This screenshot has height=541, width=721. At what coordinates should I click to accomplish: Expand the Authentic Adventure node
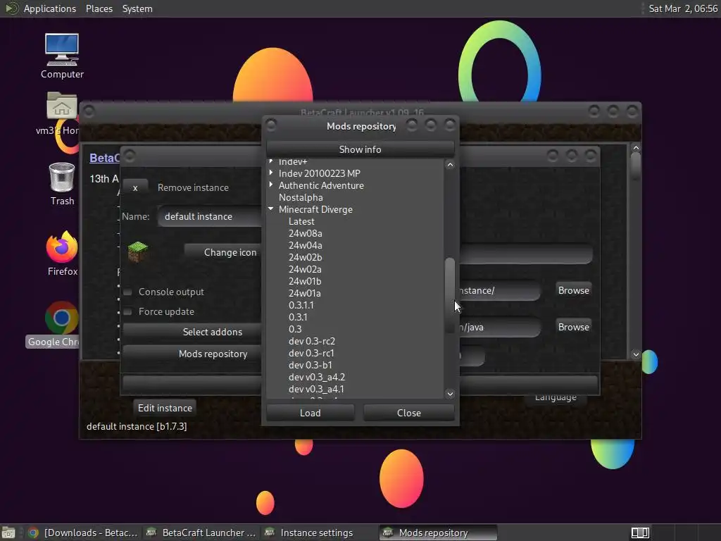pos(271,185)
